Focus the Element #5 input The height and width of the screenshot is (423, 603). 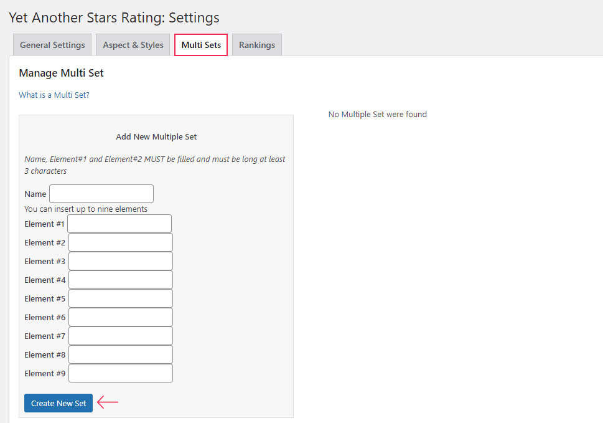[121, 298]
